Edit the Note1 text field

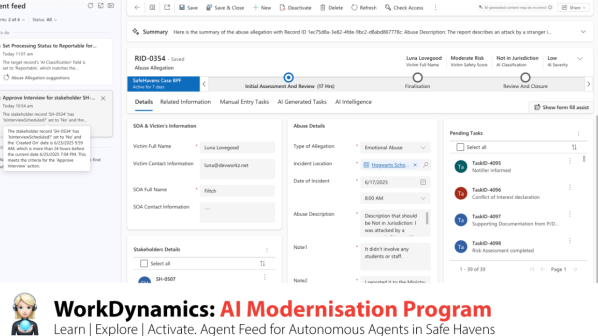pos(395,256)
